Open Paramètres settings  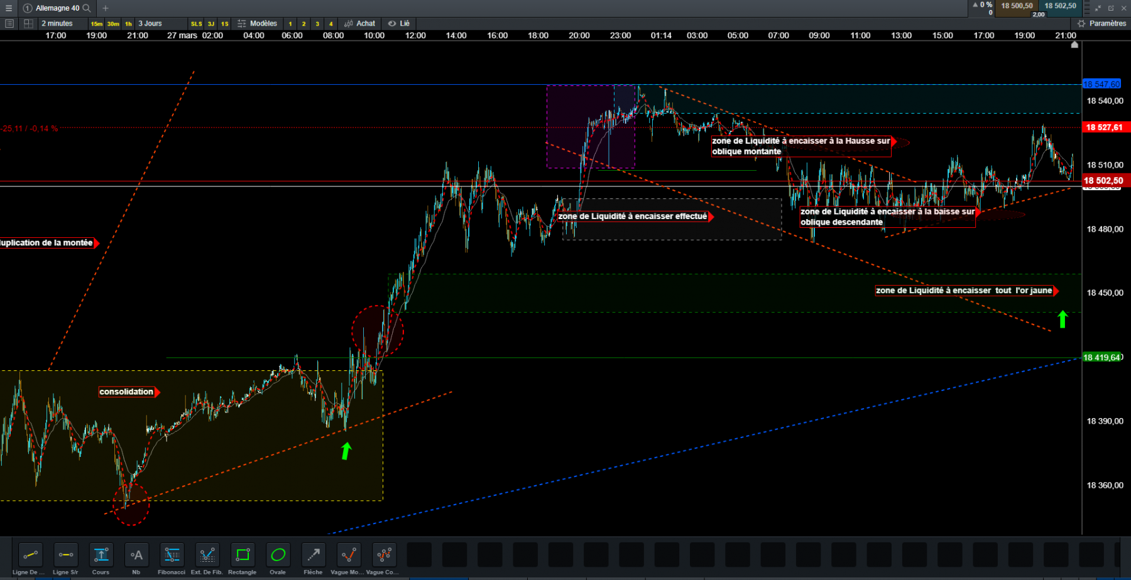(x=1102, y=23)
